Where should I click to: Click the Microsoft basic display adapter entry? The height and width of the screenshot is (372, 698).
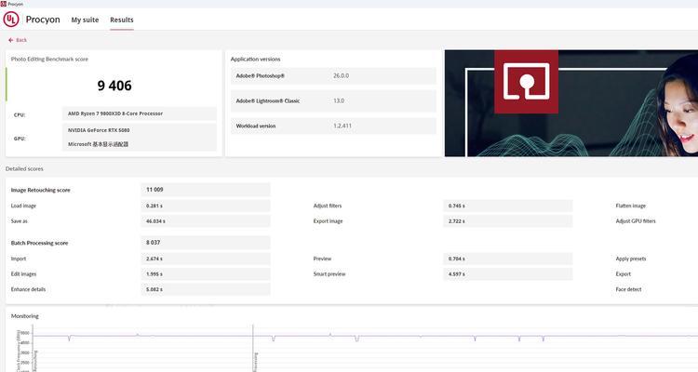98,144
